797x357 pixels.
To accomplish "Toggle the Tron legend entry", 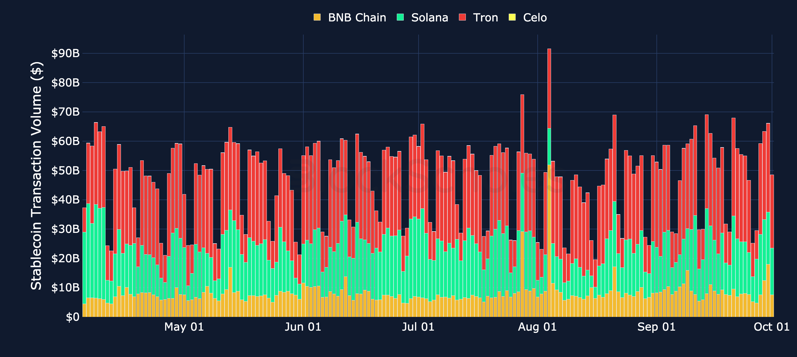I will coord(478,18).
